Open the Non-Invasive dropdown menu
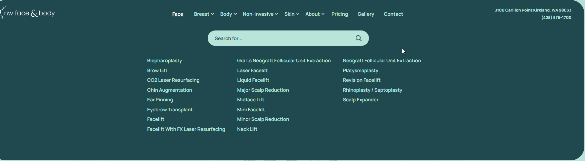Image resolution: width=585 pixels, height=161 pixels. [x=260, y=14]
